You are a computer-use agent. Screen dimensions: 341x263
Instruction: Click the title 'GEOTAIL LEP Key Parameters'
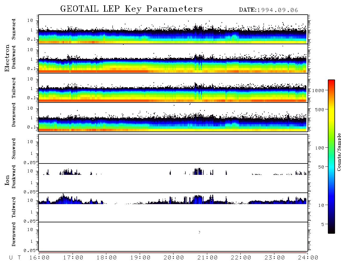[131, 9]
